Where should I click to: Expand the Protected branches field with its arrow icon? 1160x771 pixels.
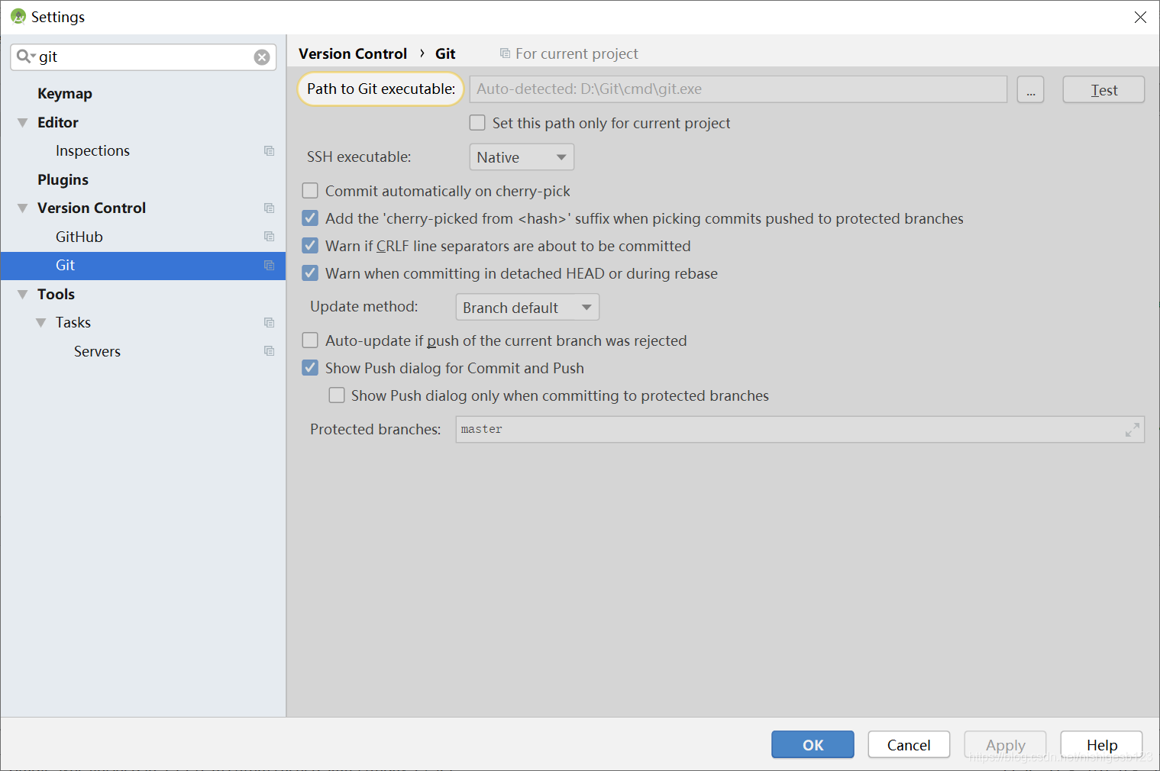[x=1133, y=430]
